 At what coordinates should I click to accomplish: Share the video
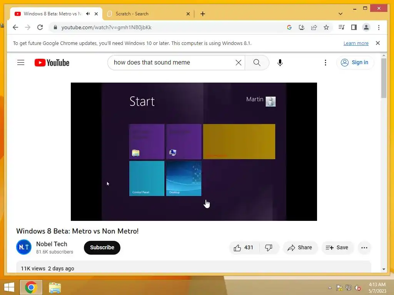[x=300, y=248]
